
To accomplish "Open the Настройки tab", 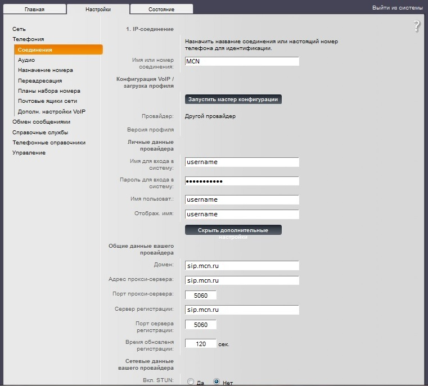I will pyautogui.click(x=98, y=9).
